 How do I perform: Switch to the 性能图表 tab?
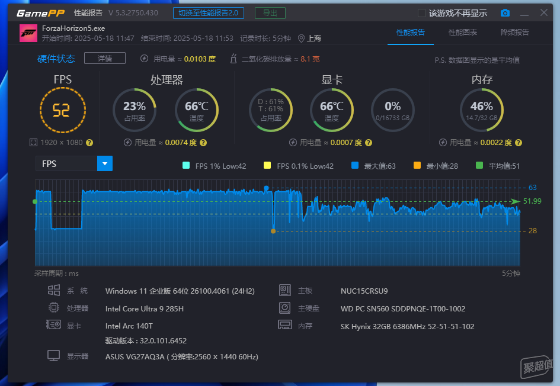[x=463, y=33]
